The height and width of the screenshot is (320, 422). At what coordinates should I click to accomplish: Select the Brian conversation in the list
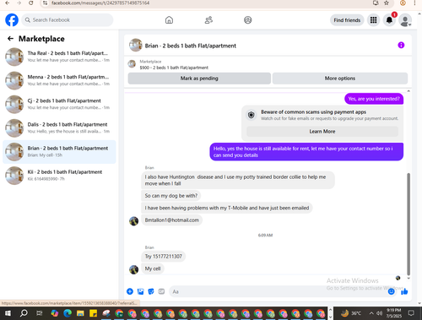(x=59, y=152)
